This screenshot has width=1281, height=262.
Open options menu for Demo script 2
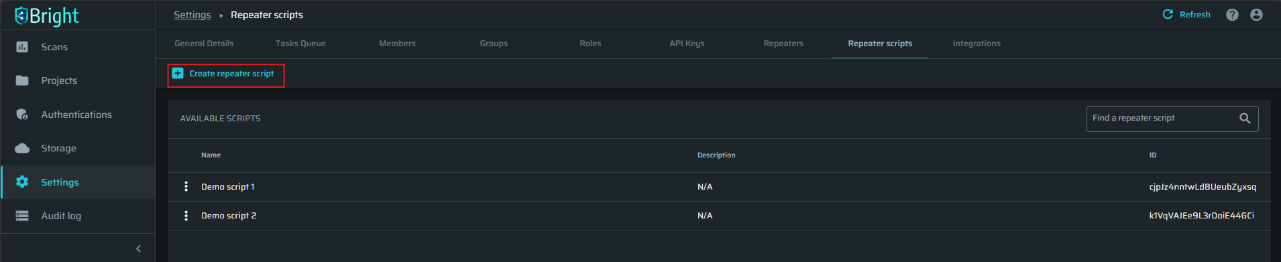(186, 216)
